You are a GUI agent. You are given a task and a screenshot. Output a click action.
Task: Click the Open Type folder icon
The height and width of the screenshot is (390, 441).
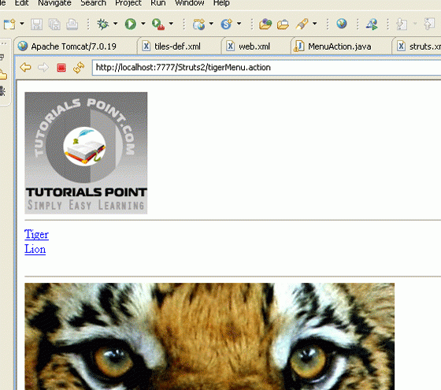[x=265, y=24]
